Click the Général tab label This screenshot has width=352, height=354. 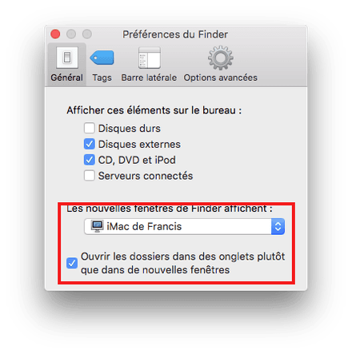point(66,78)
